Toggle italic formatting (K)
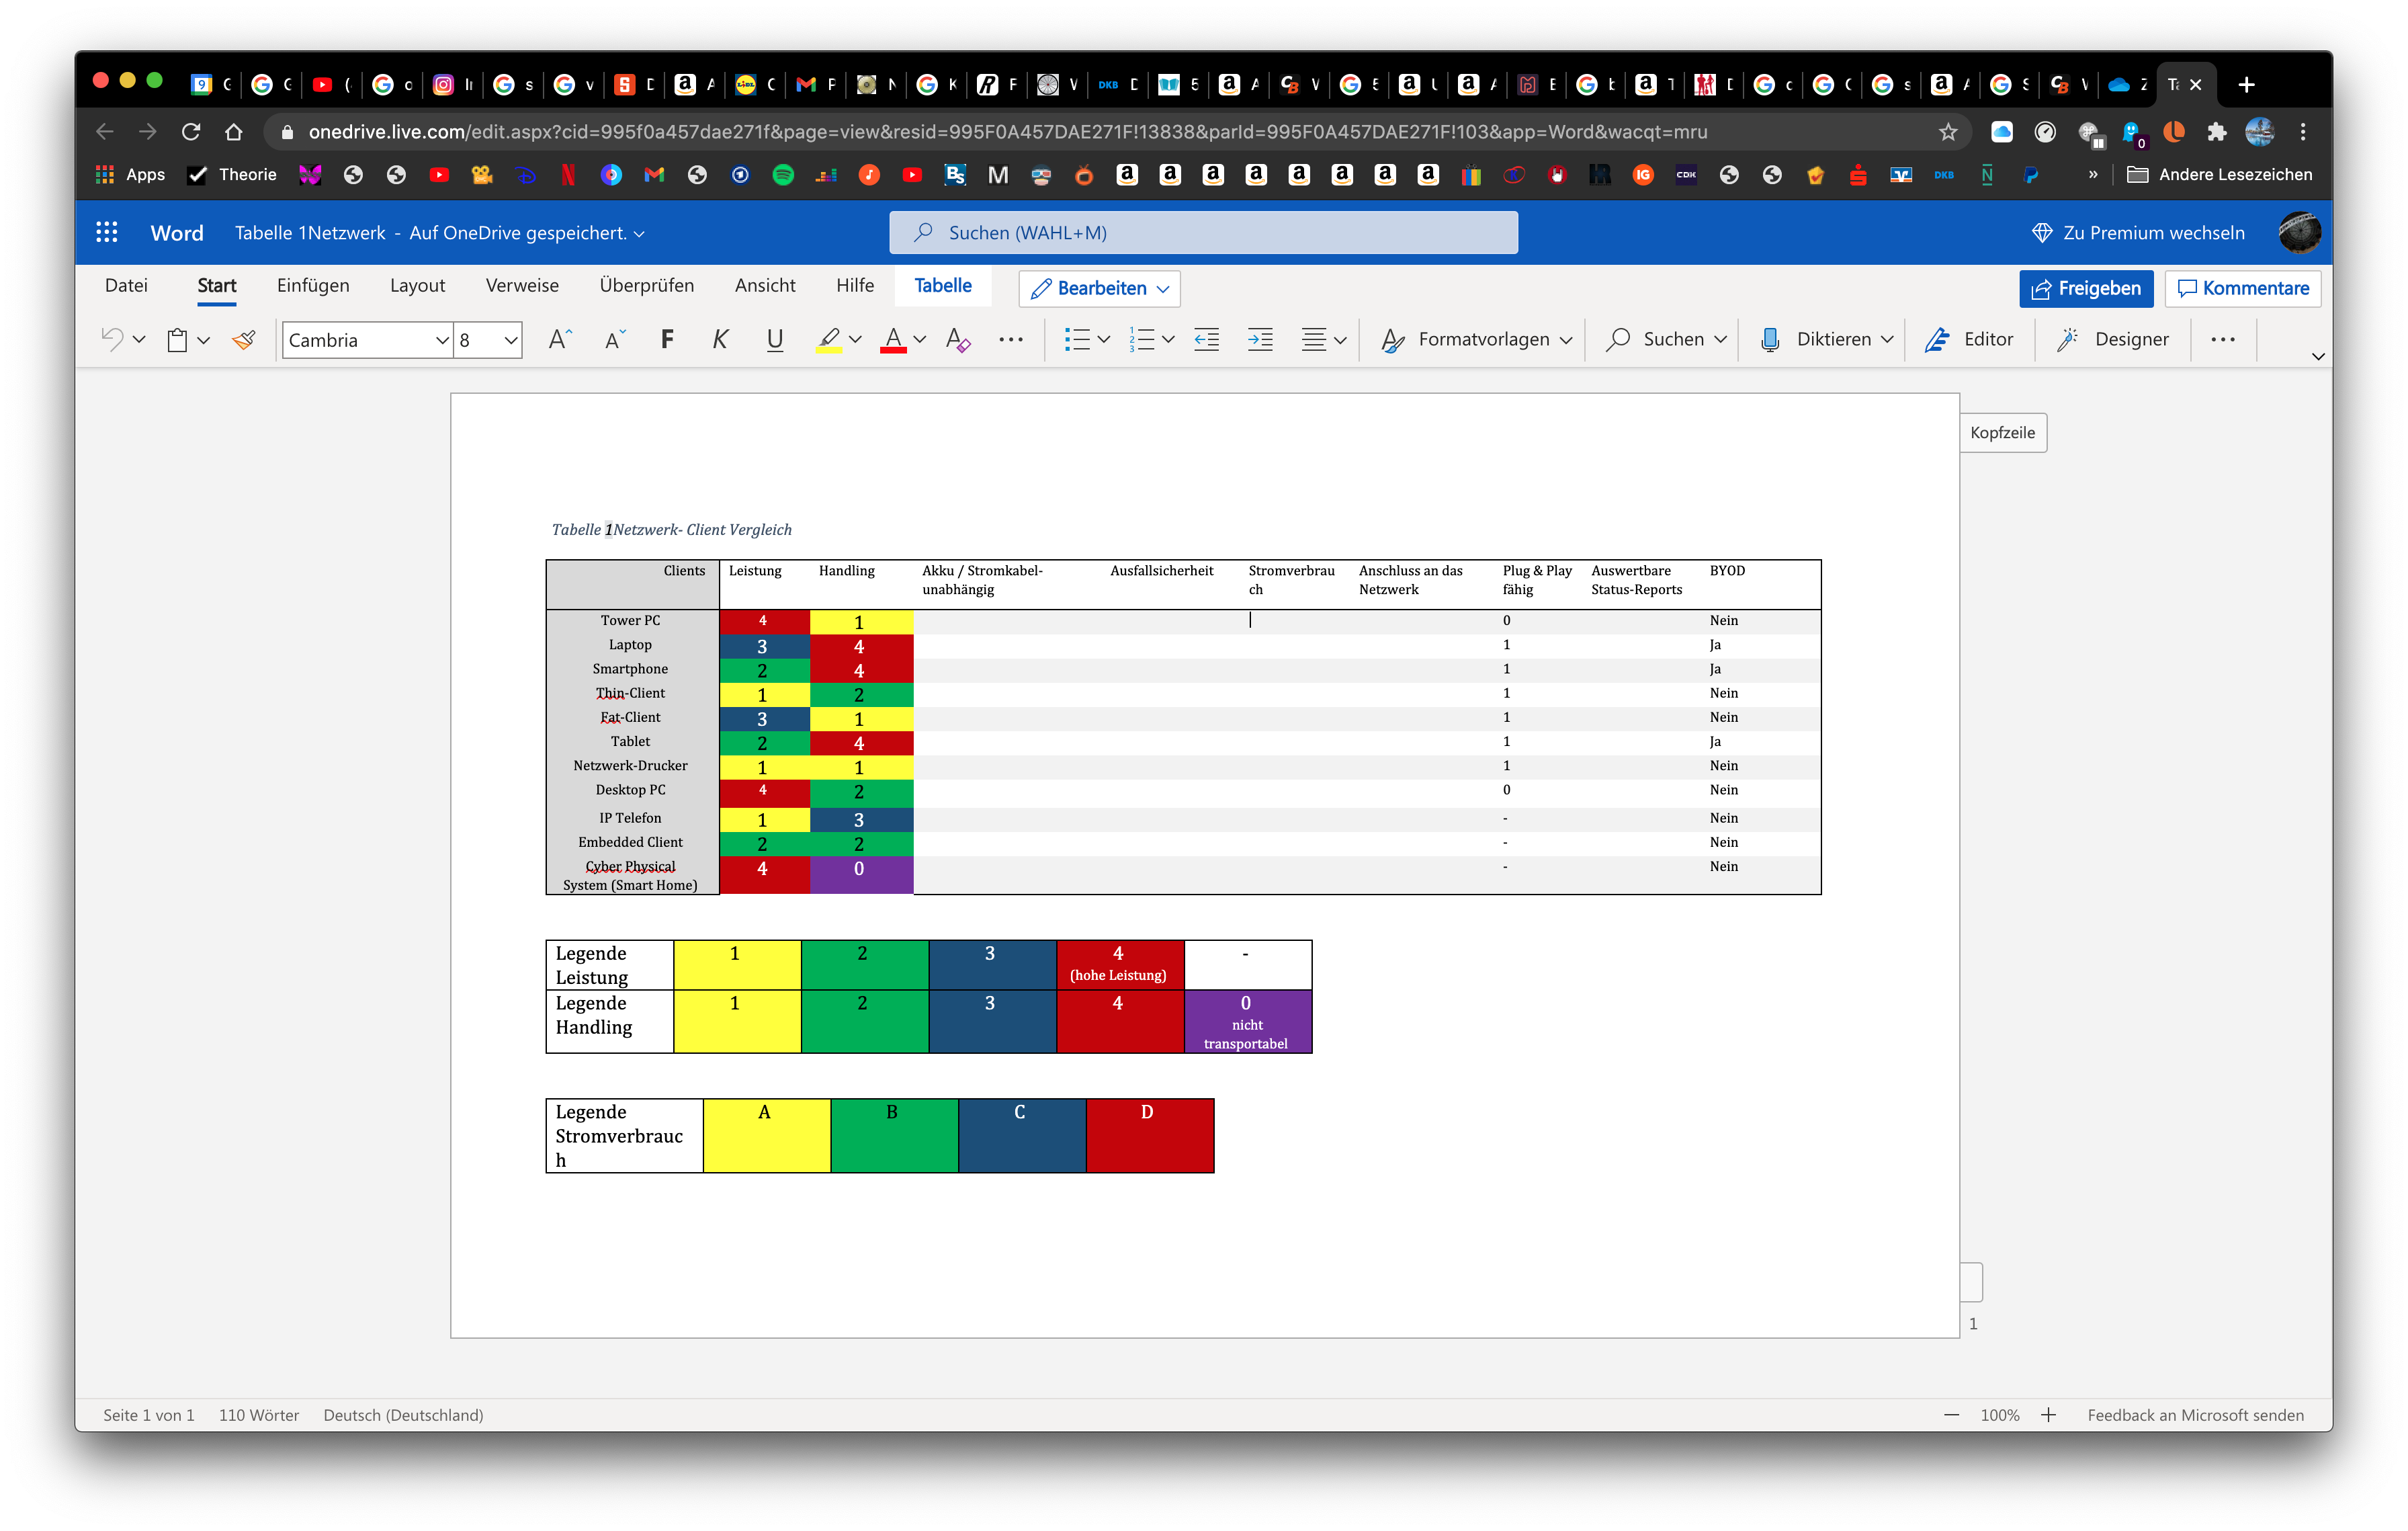Screen dimensions: 2408x1531 click(x=720, y=340)
